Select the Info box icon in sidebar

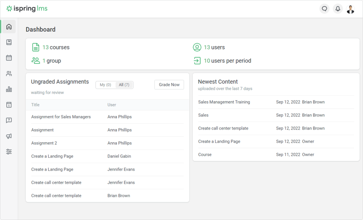tap(8, 105)
